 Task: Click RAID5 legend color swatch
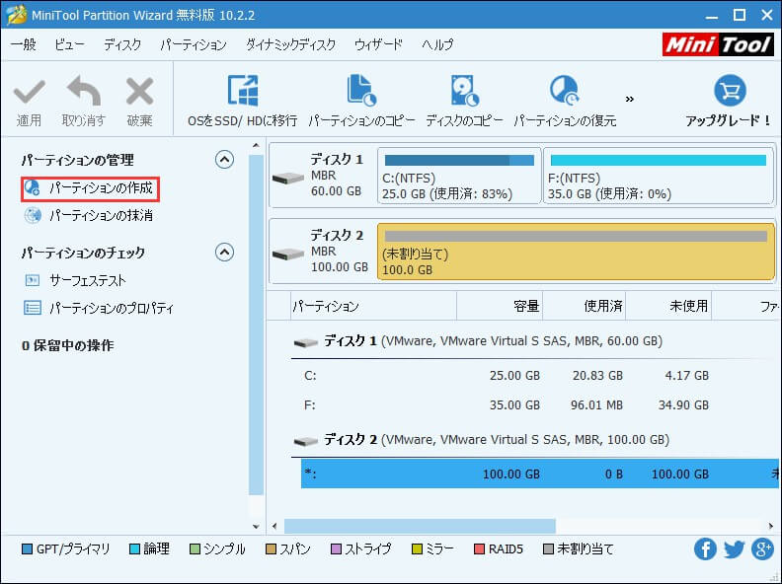[x=479, y=549]
